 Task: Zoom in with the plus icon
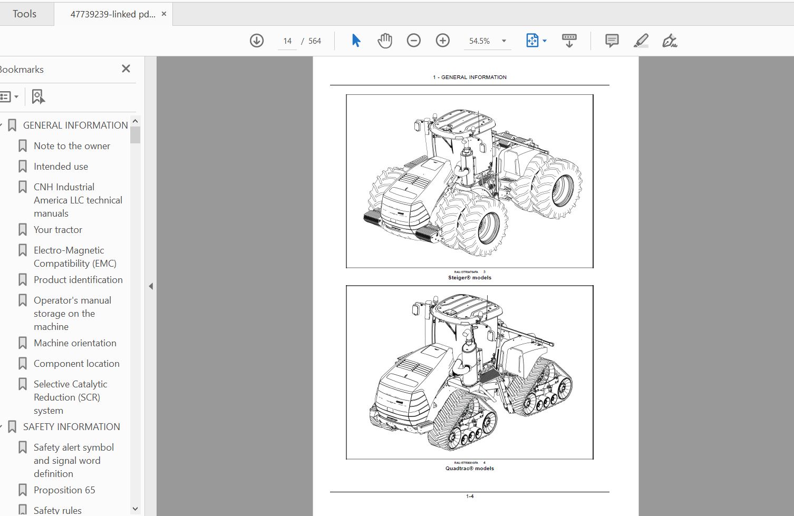coord(443,41)
